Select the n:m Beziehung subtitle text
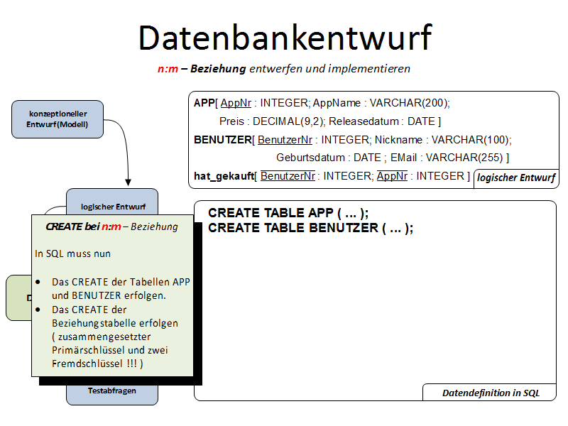 tap(284, 69)
